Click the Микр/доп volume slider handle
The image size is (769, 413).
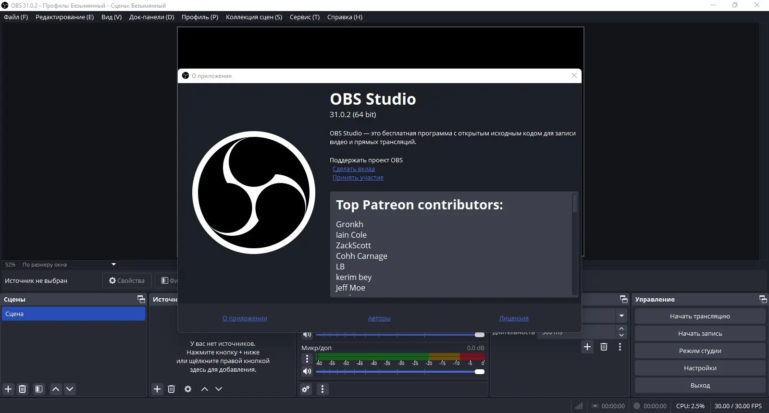pyautogui.click(x=480, y=371)
